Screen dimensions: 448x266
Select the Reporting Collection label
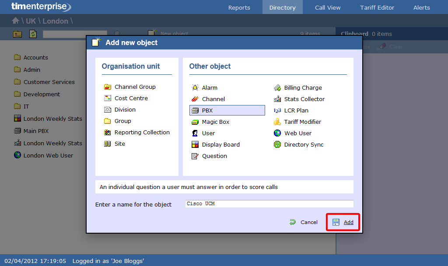[142, 133]
